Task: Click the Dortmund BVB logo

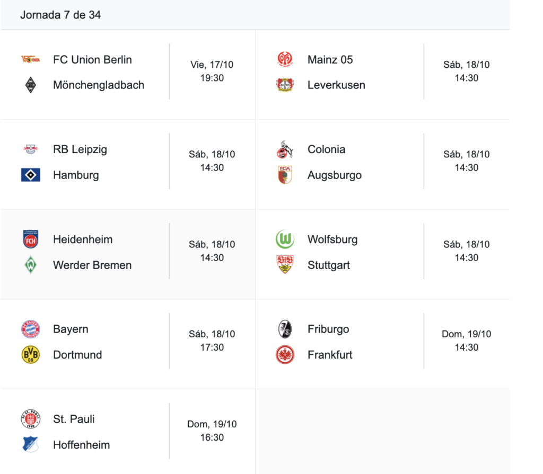Action: click(30, 354)
